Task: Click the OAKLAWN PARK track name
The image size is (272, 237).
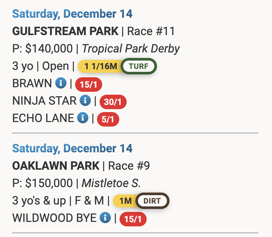Action: 56,166
